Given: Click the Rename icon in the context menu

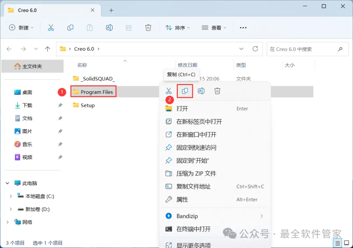Looking at the screenshot, I should [x=201, y=91].
